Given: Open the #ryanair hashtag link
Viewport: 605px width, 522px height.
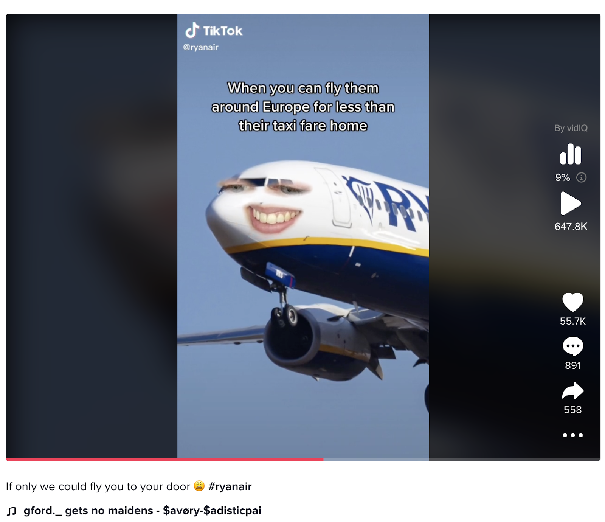Looking at the screenshot, I should [230, 486].
